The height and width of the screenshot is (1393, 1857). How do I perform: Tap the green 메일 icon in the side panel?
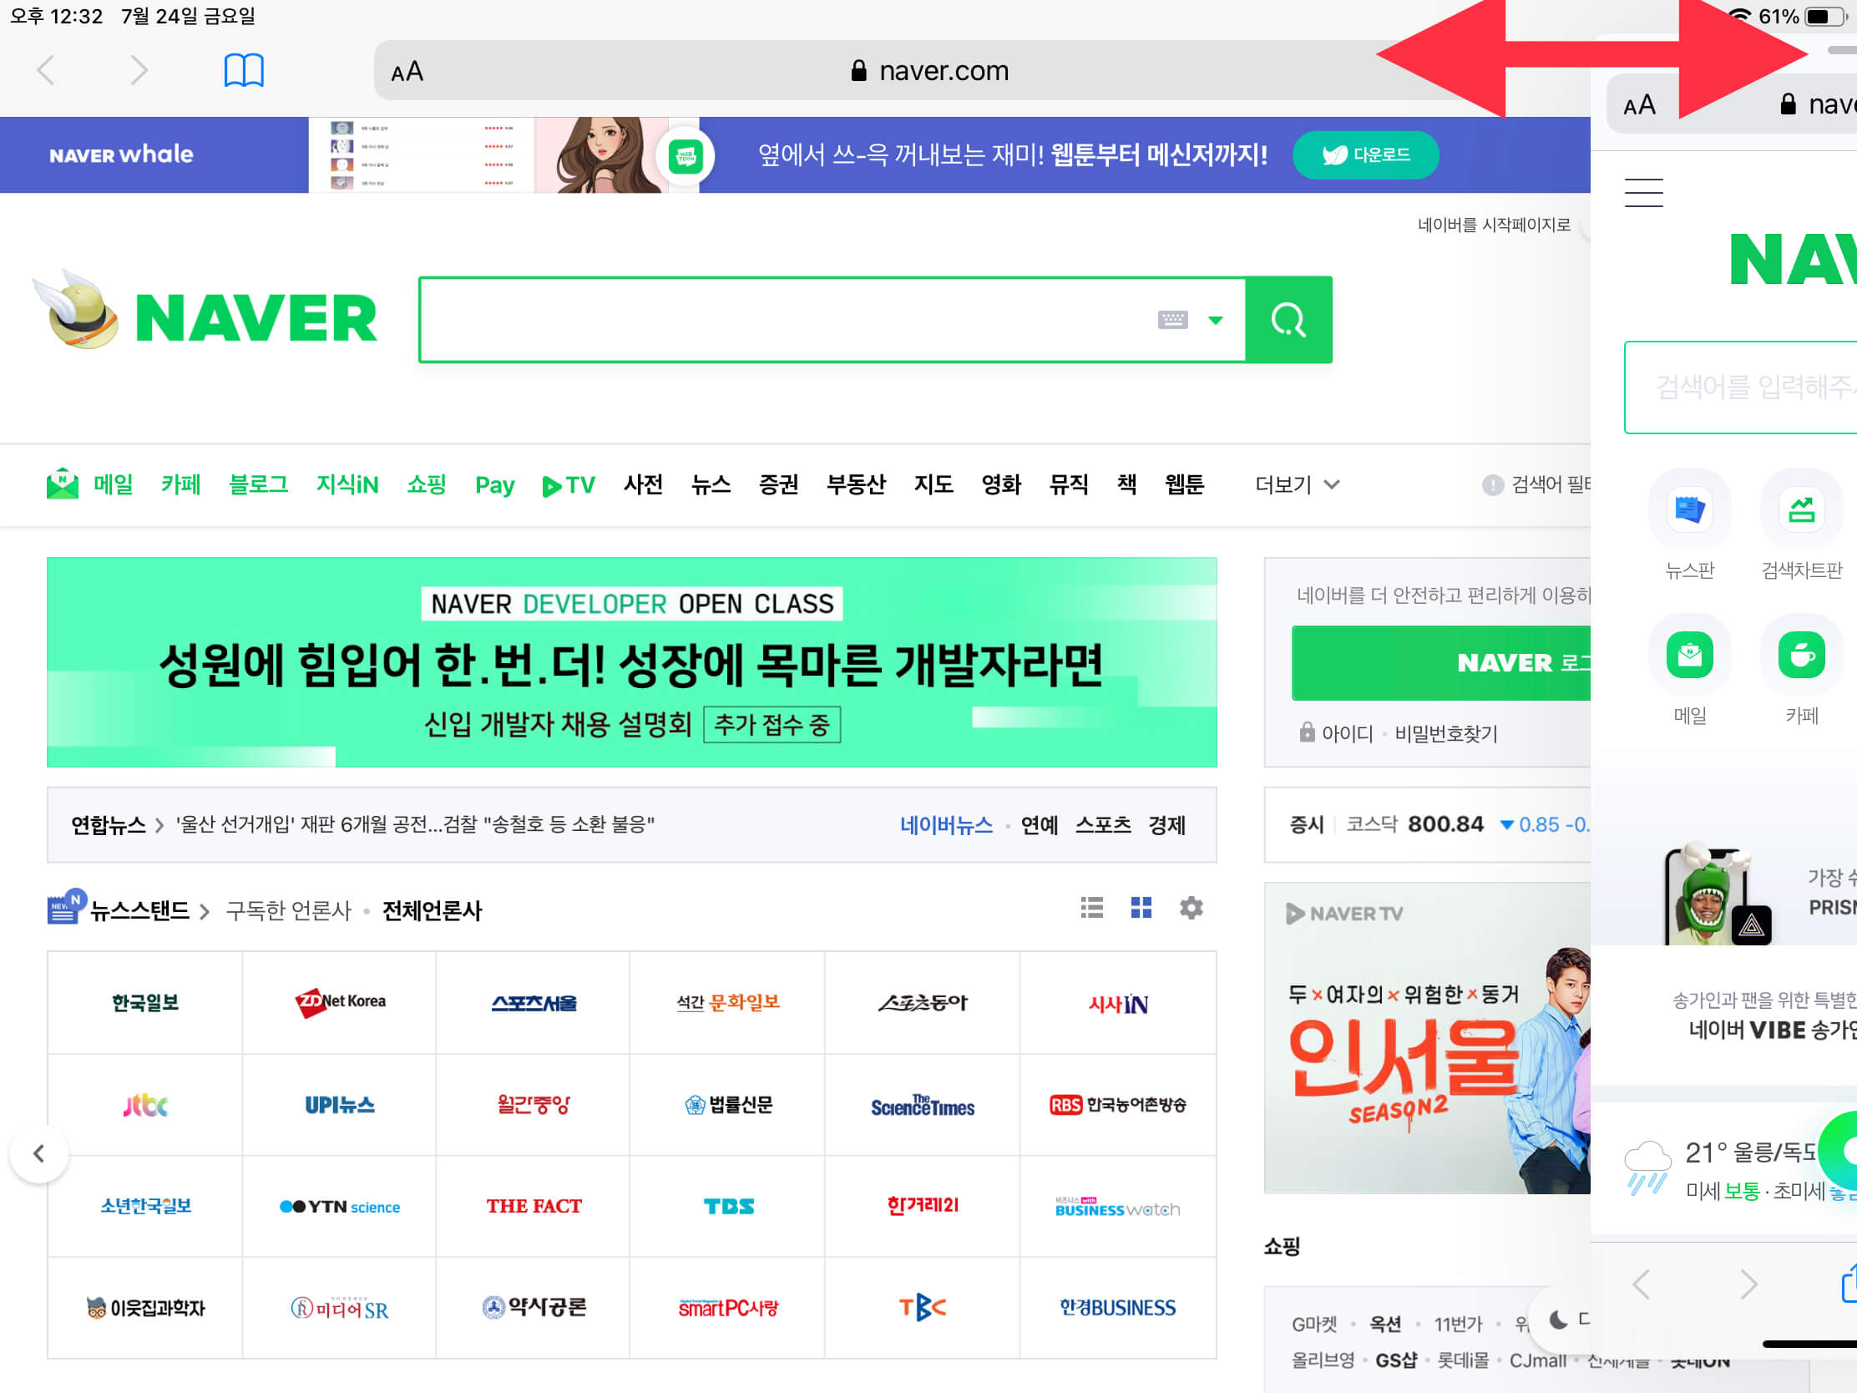pyautogui.click(x=1689, y=655)
